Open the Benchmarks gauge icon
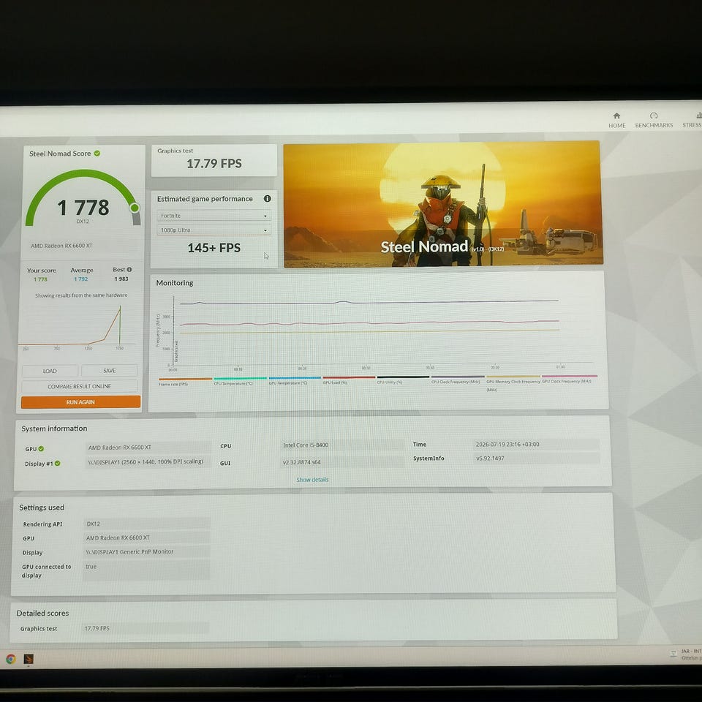702x702 pixels. click(x=654, y=116)
